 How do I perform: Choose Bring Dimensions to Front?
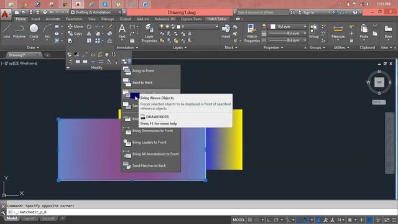[x=151, y=131]
